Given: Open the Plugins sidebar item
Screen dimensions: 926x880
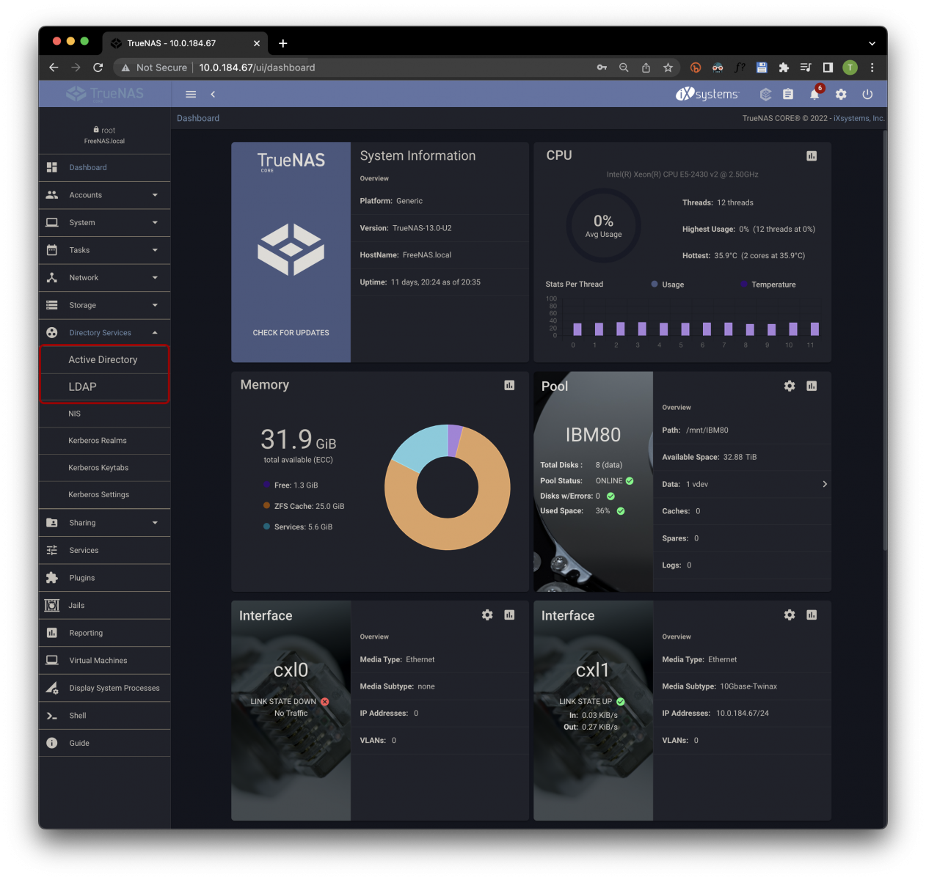Looking at the screenshot, I should (105, 578).
